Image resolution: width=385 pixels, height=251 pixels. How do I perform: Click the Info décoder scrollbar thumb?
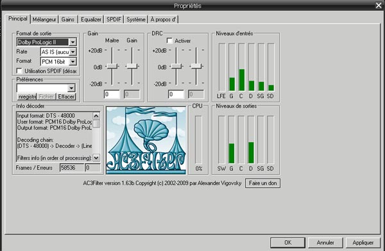(96, 124)
